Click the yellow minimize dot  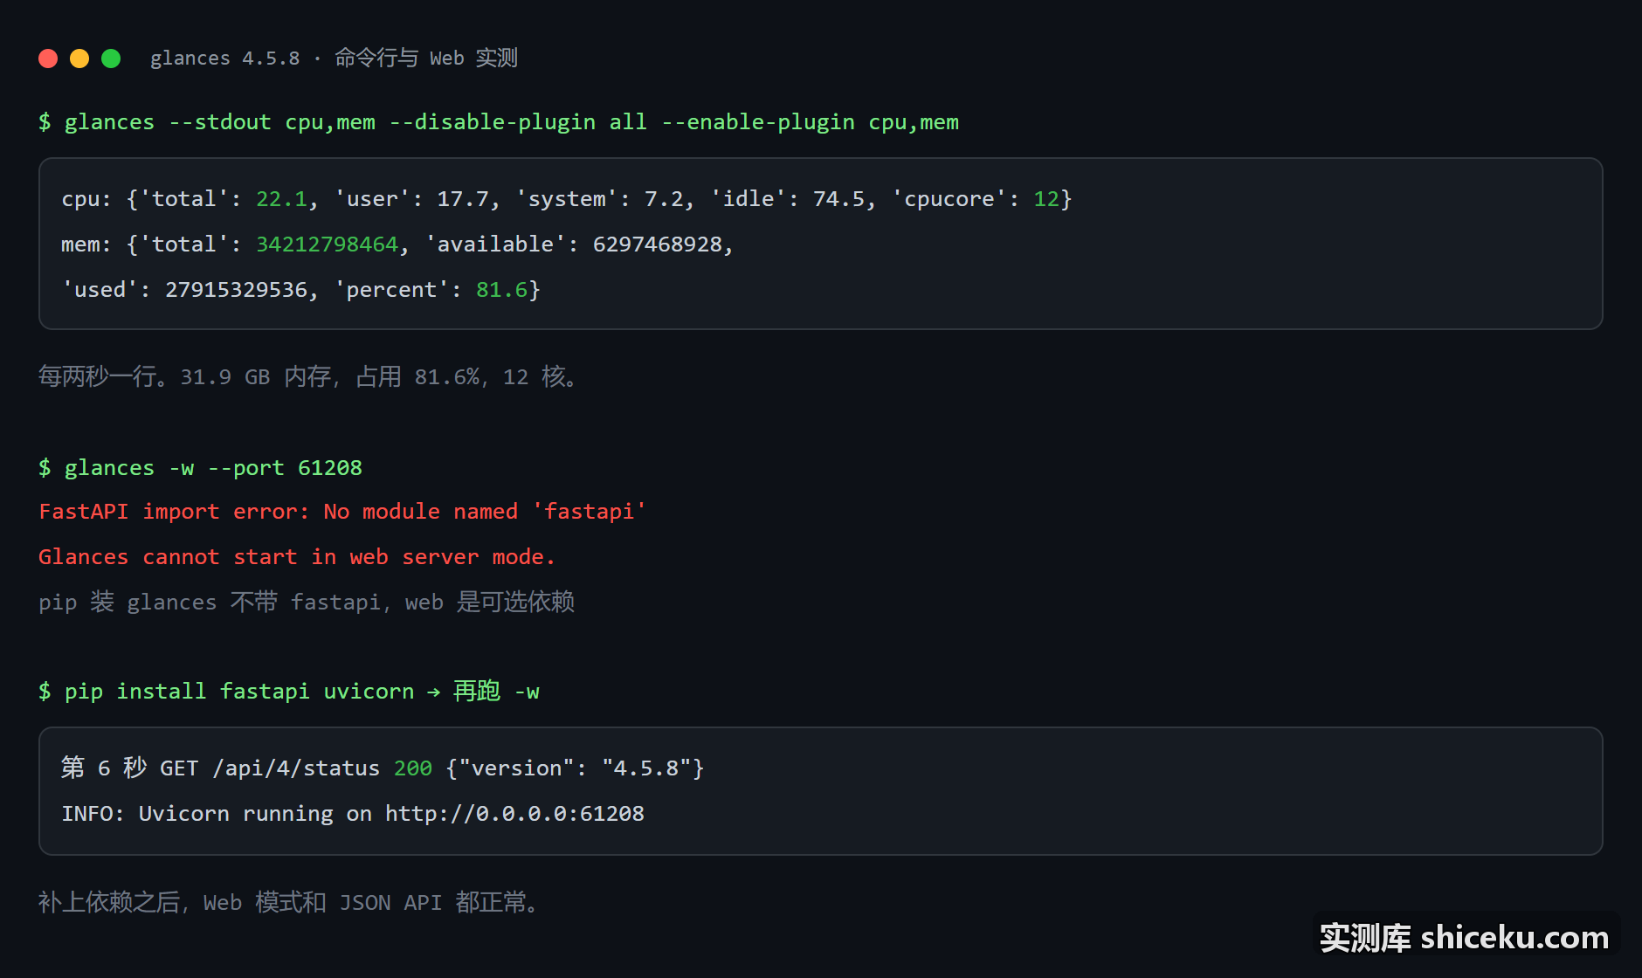click(79, 59)
